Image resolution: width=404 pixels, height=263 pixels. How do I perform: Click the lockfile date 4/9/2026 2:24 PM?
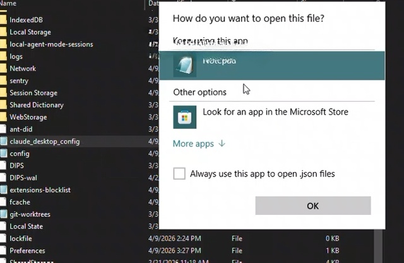pos(174,238)
